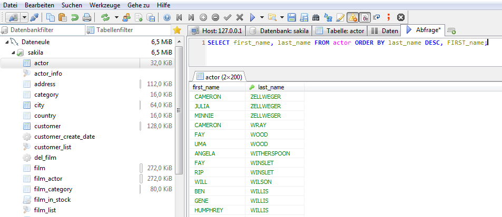The height and width of the screenshot is (217, 502).
Task: Switch to the Tabelle: actor tab
Action: tap(340, 30)
